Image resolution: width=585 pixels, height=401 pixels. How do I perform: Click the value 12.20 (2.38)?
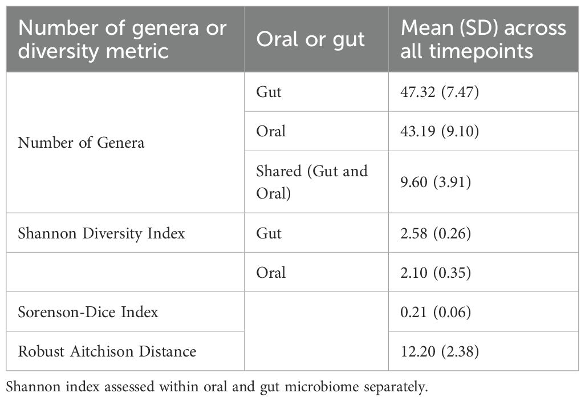tap(440, 351)
